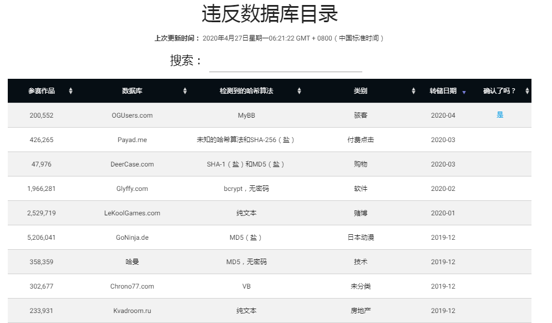Viewport: 552px width, 323px height.
Task: Select the Payad.me cell
Action: point(132,140)
